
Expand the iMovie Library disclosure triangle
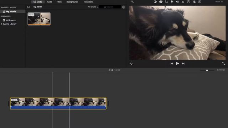[1, 24]
